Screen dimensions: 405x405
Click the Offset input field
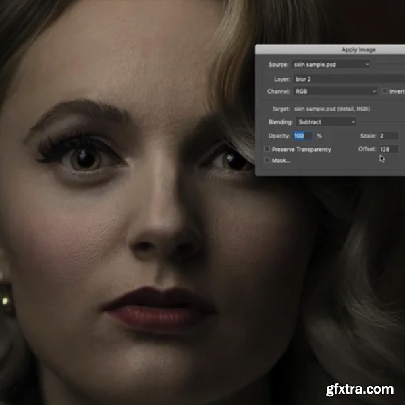tap(388, 149)
